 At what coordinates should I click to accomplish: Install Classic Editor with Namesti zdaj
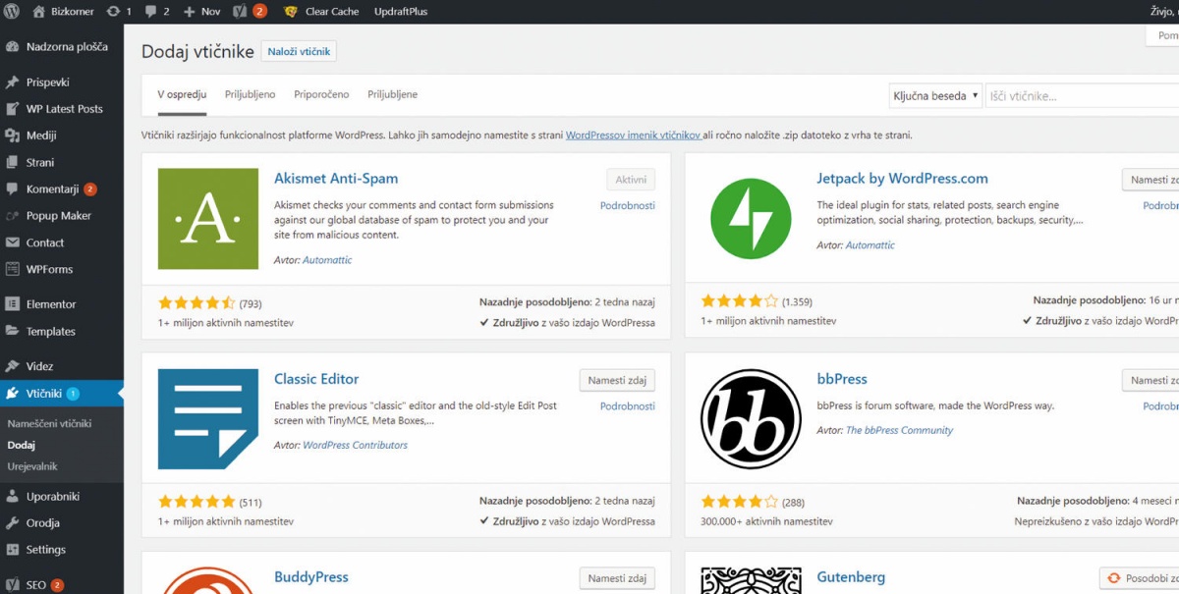[617, 380]
